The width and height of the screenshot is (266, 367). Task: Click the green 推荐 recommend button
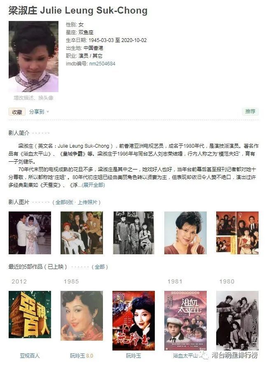250,111
